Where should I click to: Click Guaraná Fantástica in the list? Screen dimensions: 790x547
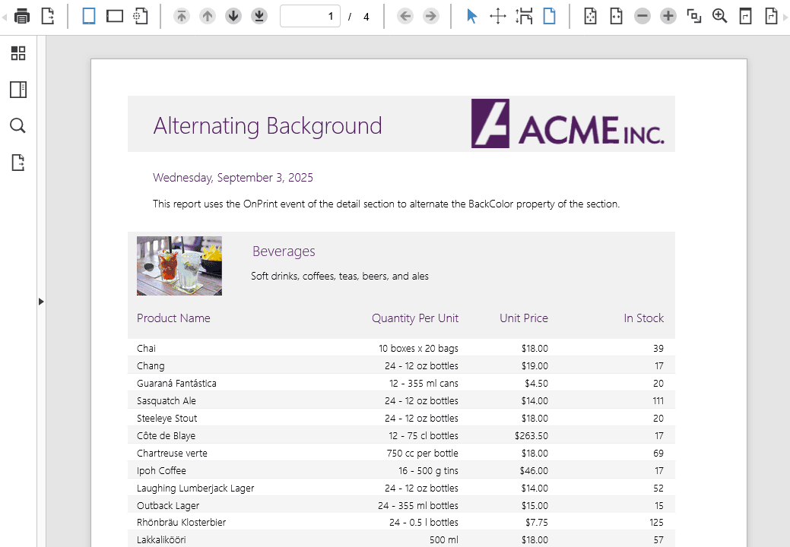coord(176,384)
